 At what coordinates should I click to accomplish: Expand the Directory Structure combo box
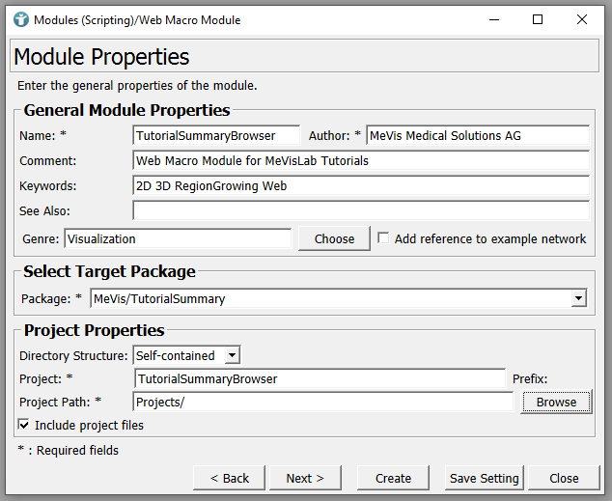click(x=233, y=355)
